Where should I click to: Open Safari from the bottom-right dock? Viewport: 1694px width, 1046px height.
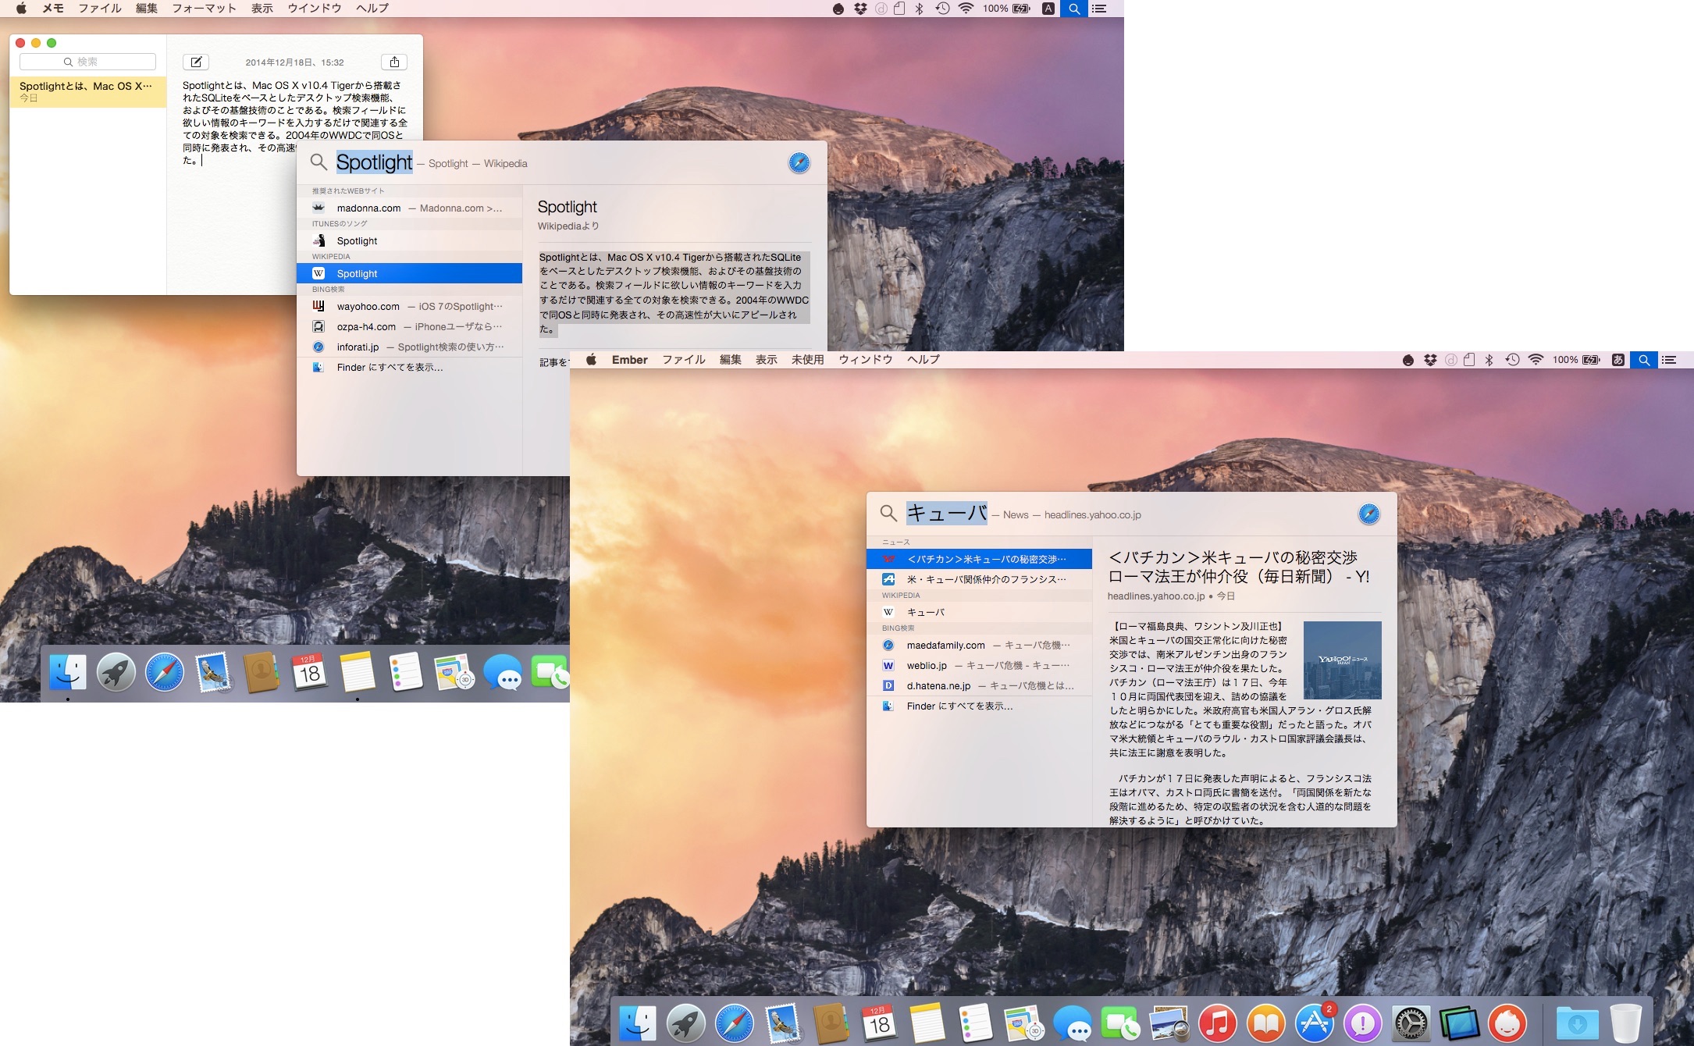pos(735,1023)
